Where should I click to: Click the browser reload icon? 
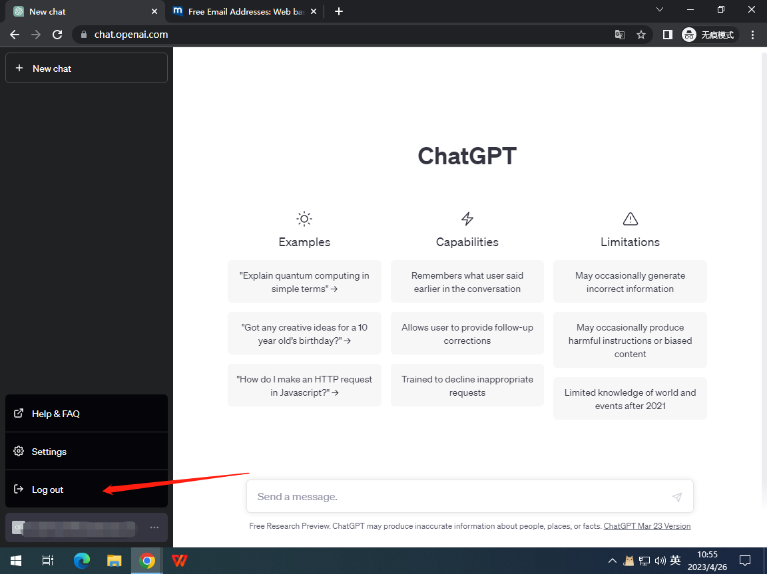[57, 35]
